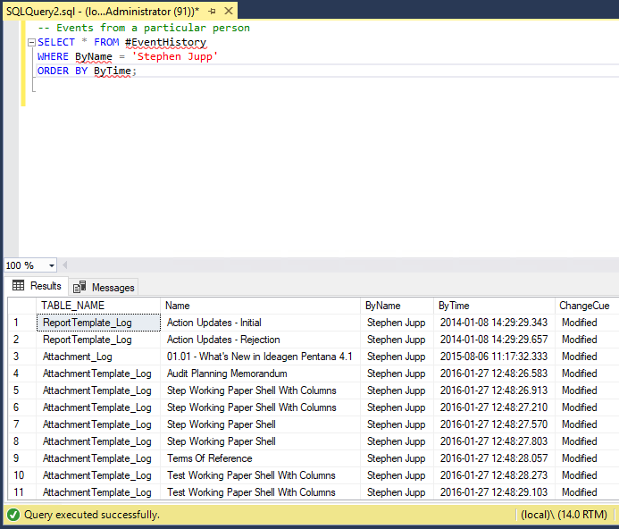The image size is (619, 529).
Task: Click 'Stephen Jupp' cell in row 1
Action: coord(397,323)
